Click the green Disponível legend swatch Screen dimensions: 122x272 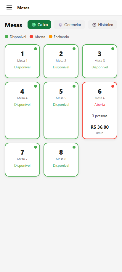click(x=7, y=37)
